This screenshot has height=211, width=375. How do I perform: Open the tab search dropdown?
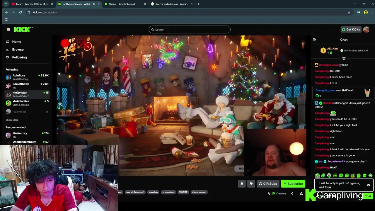tap(6, 4)
